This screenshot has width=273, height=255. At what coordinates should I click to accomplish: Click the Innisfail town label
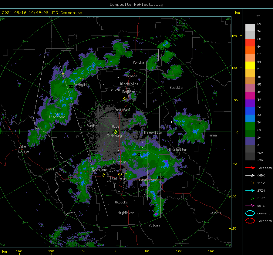click(122, 110)
